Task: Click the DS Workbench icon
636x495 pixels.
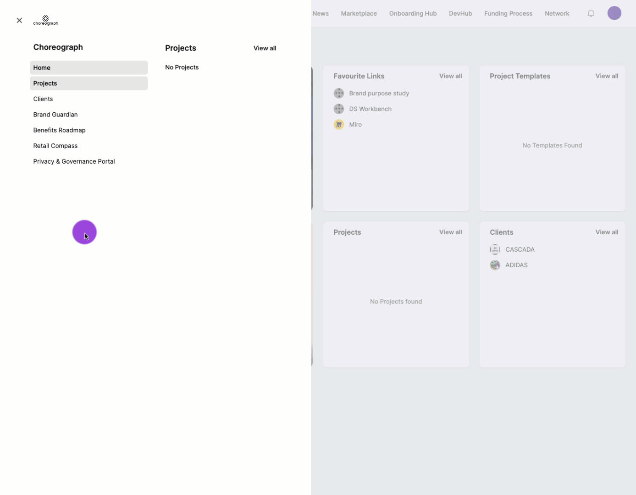Action: pyautogui.click(x=338, y=109)
